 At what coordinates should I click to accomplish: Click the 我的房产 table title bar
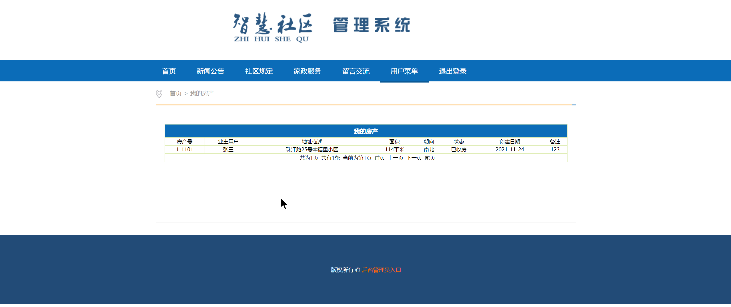pos(366,131)
